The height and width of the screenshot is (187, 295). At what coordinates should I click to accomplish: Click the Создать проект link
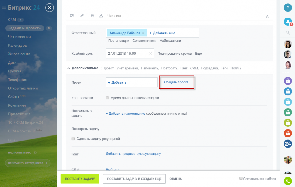click(176, 82)
